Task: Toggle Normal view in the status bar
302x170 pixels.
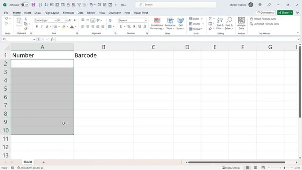Action: click(247, 168)
